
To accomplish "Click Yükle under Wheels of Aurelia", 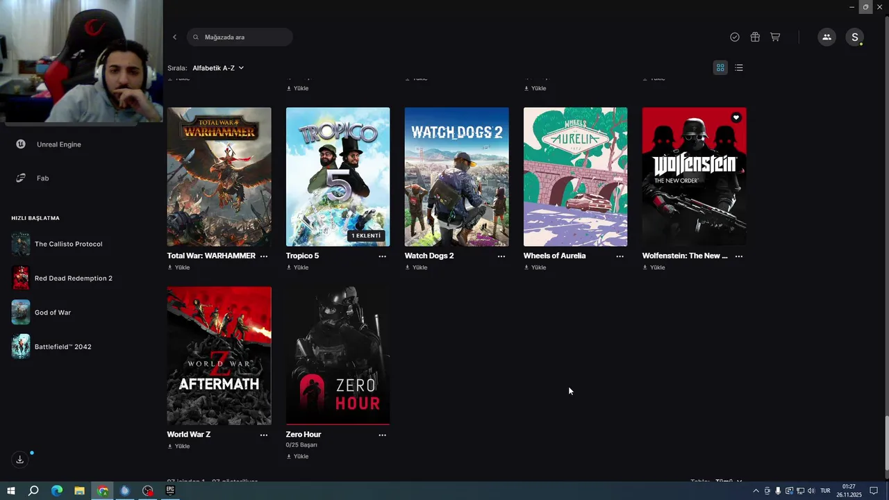I will click(x=535, y=267).
